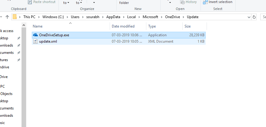Click the update.xml document icon
The width and height of the screenshot is (266, 127).
click(35, 41)
